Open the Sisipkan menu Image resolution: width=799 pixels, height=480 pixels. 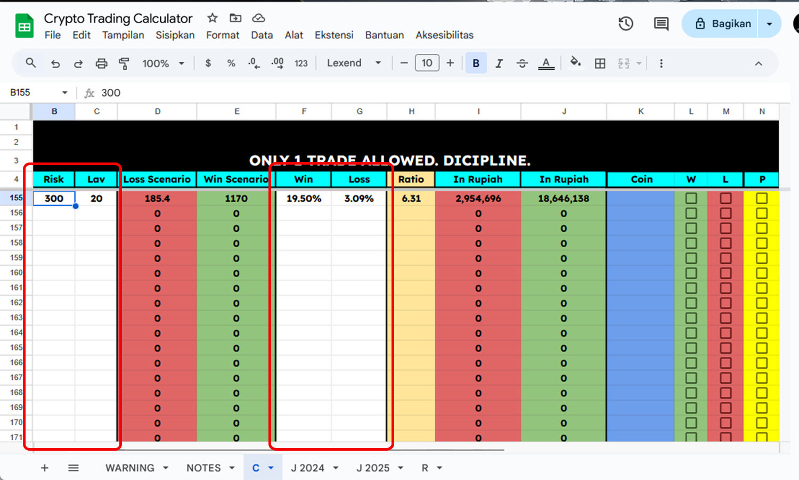(x=175, y=35)
